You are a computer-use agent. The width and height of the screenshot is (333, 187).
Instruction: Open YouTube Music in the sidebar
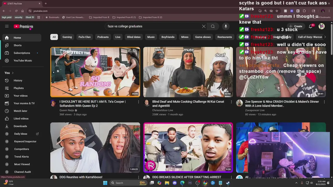coord(22,61)
